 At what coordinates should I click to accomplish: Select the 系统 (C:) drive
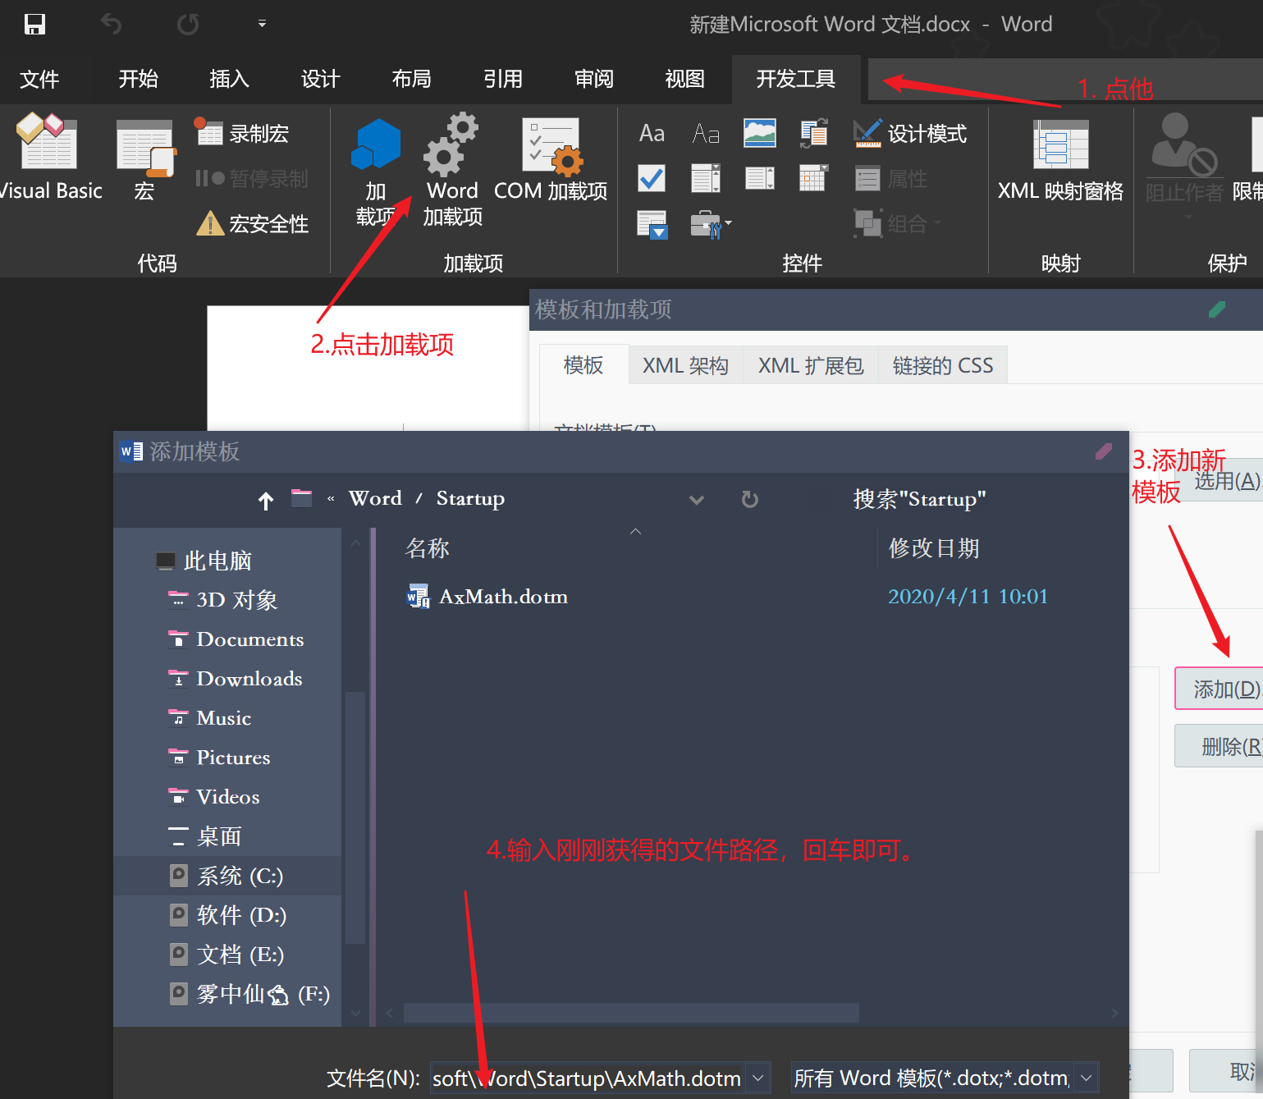pyautogui.click(x=227, y=876)
